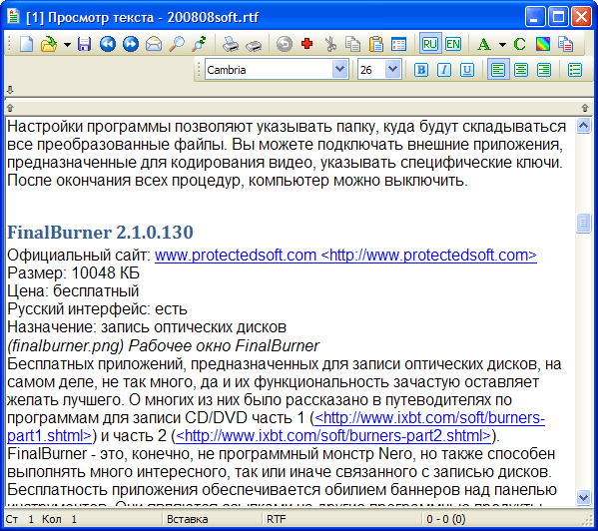Click the table/select all icon

[x=398, y=44]
